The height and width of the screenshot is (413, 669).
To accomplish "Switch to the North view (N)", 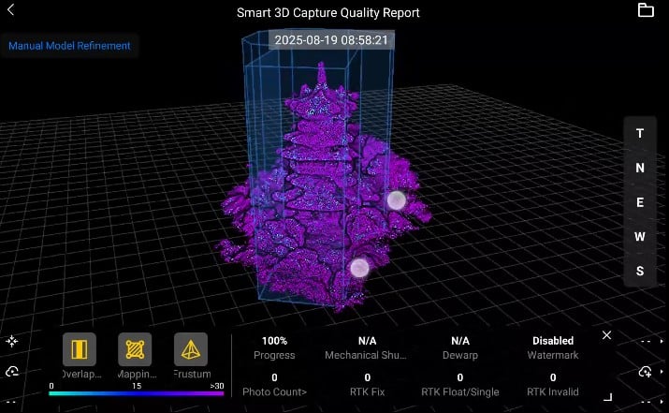I will [640, 168].
